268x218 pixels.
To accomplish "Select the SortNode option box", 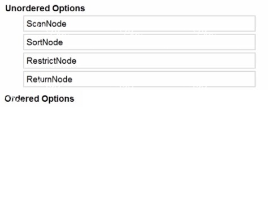I will click(140, 42).
